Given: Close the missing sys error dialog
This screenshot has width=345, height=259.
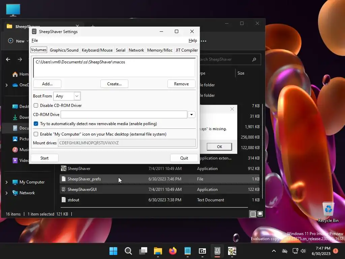Looking at the screenshot, I should [x=232, y=109].
